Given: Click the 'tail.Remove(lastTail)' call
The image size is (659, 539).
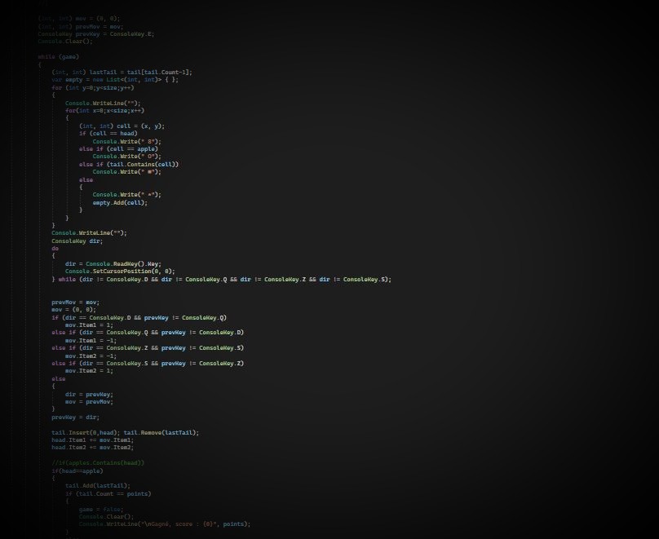Looking at the screenshot, I should [x=161, y=433].
